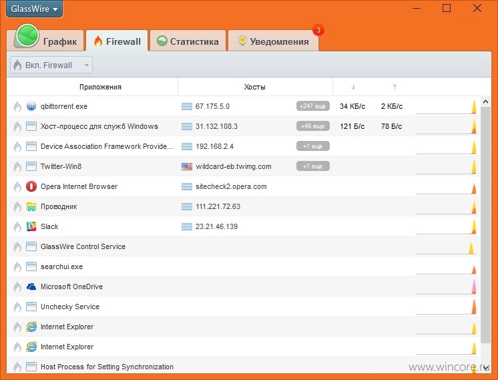Sort by download arrow column
The height and width of the screenshot is (380, 498).
point(353,87)
